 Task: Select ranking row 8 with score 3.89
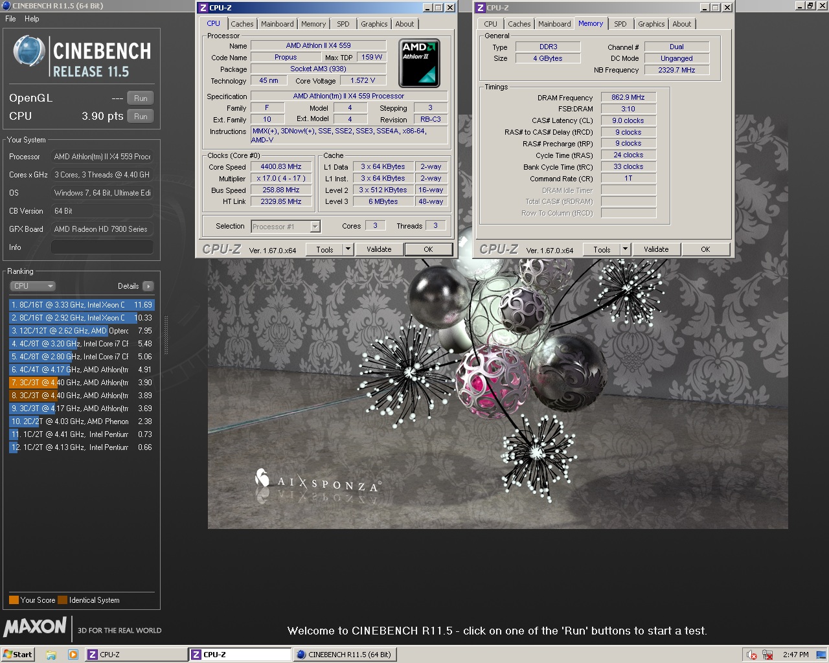point(82,396)
